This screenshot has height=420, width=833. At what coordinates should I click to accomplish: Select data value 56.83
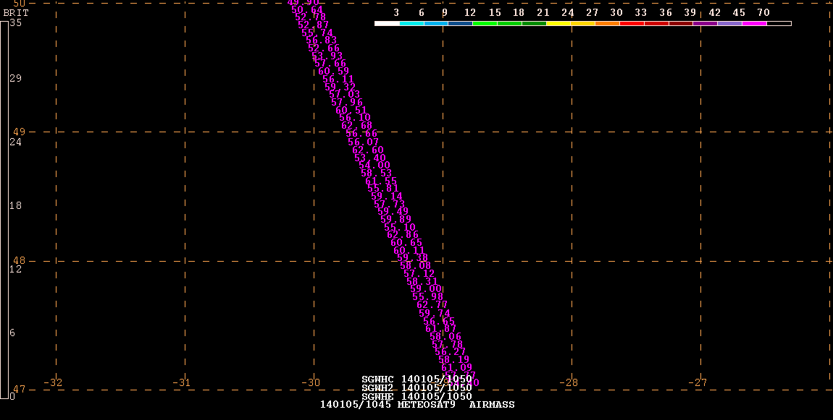click(322, 40)
